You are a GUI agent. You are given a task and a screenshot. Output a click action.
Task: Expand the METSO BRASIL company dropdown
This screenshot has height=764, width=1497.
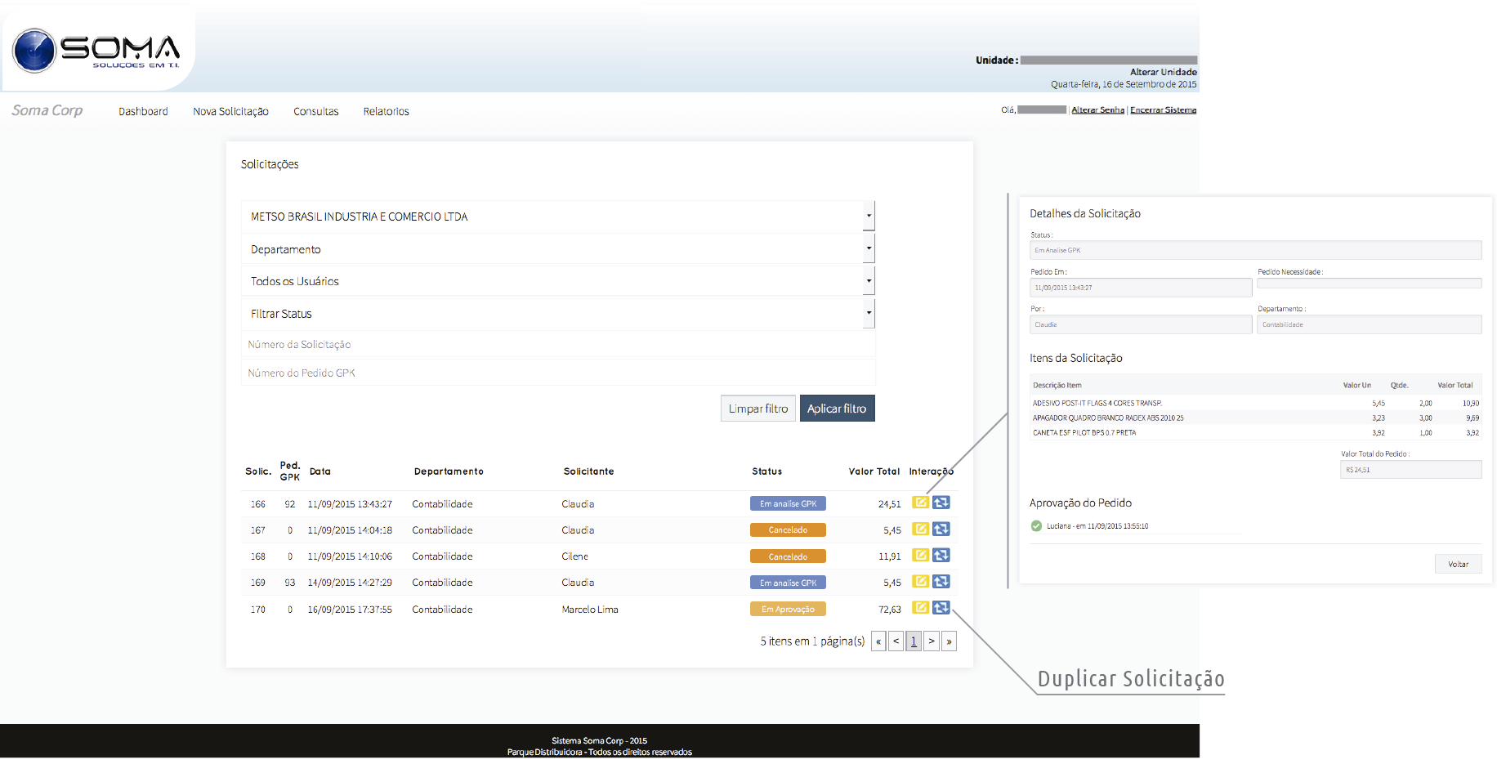[869, 217]
